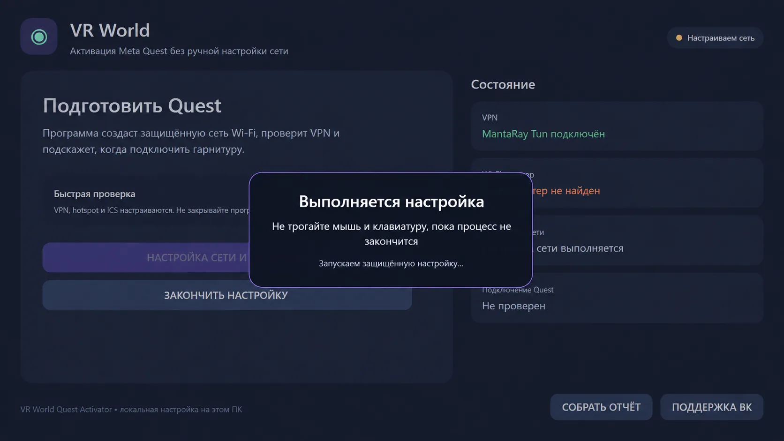This screenshot has height=441, width=784.
Task: Click the сети выполняется status text
Action: (x=580, y=248)
